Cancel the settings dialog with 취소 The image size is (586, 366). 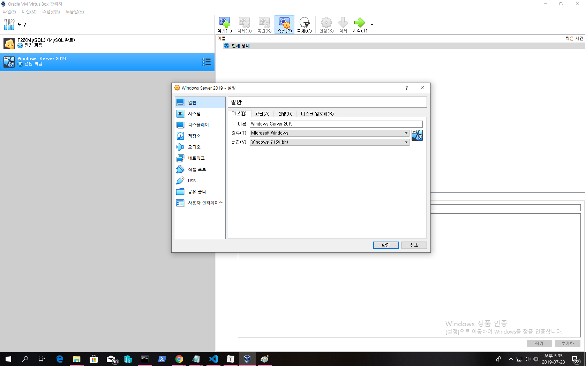tap(414, 245)
